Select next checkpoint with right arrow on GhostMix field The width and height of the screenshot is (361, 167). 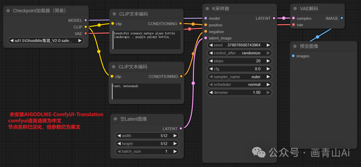(x=80, y=41)
